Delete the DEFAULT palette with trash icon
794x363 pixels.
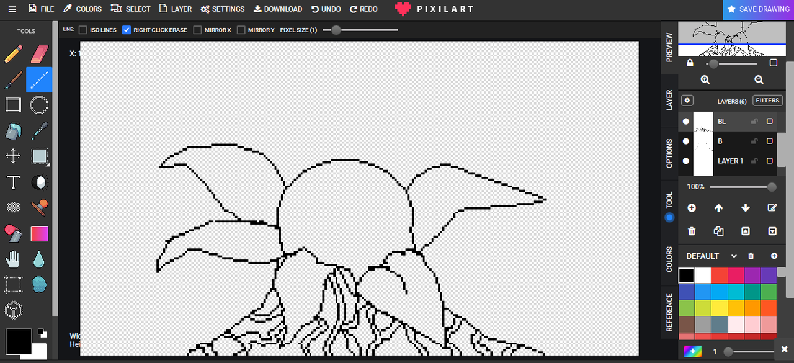coord(751,256)
